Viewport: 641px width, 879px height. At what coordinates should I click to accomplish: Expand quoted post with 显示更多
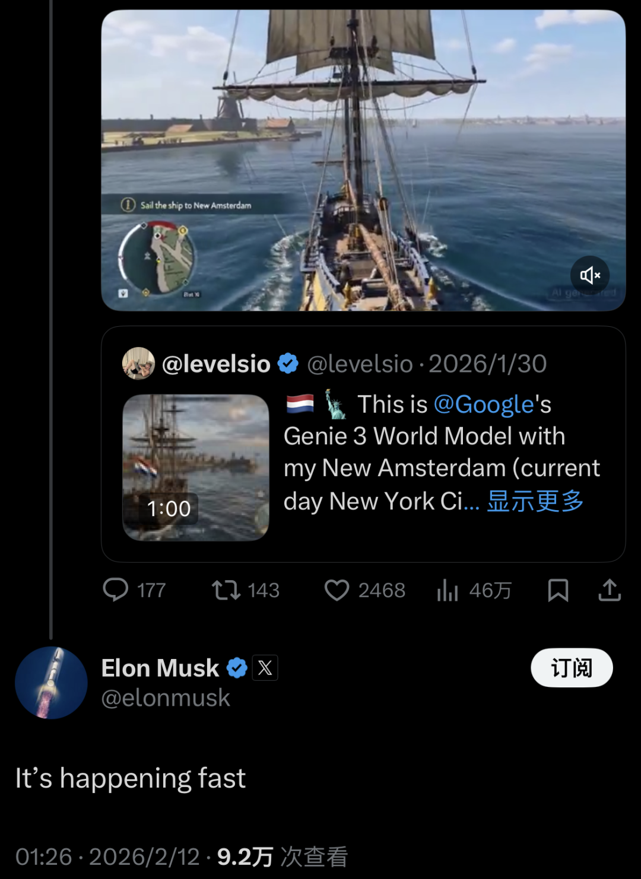click(x=535, y=501)
